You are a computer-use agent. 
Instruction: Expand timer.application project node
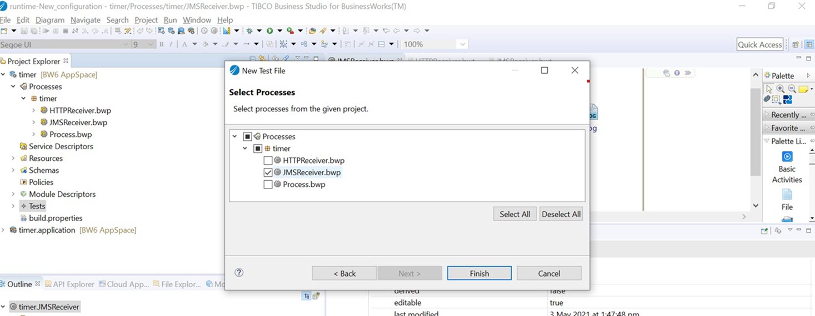click(3, 230)
